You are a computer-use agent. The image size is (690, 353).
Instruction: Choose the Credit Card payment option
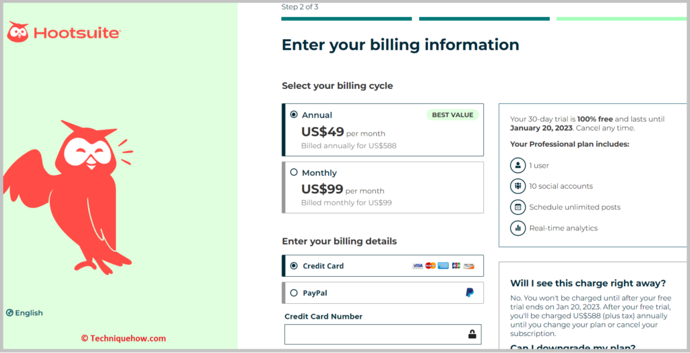click(x=383, y=266)
